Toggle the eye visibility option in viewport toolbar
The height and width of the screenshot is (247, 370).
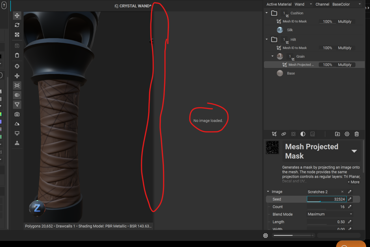pyautogui.click(x=17, y=85)
